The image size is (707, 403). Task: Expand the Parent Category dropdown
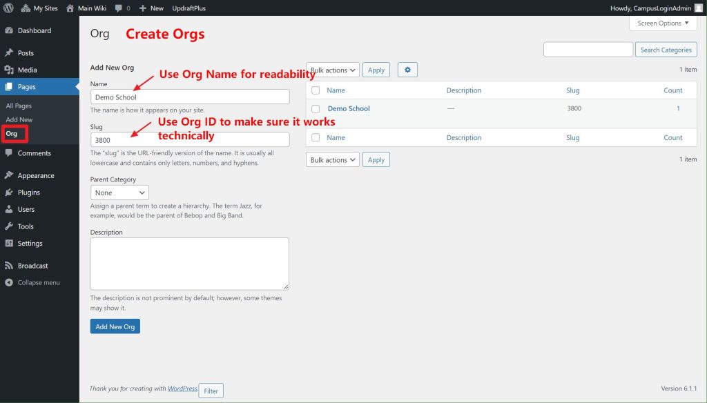click(119, 193)
